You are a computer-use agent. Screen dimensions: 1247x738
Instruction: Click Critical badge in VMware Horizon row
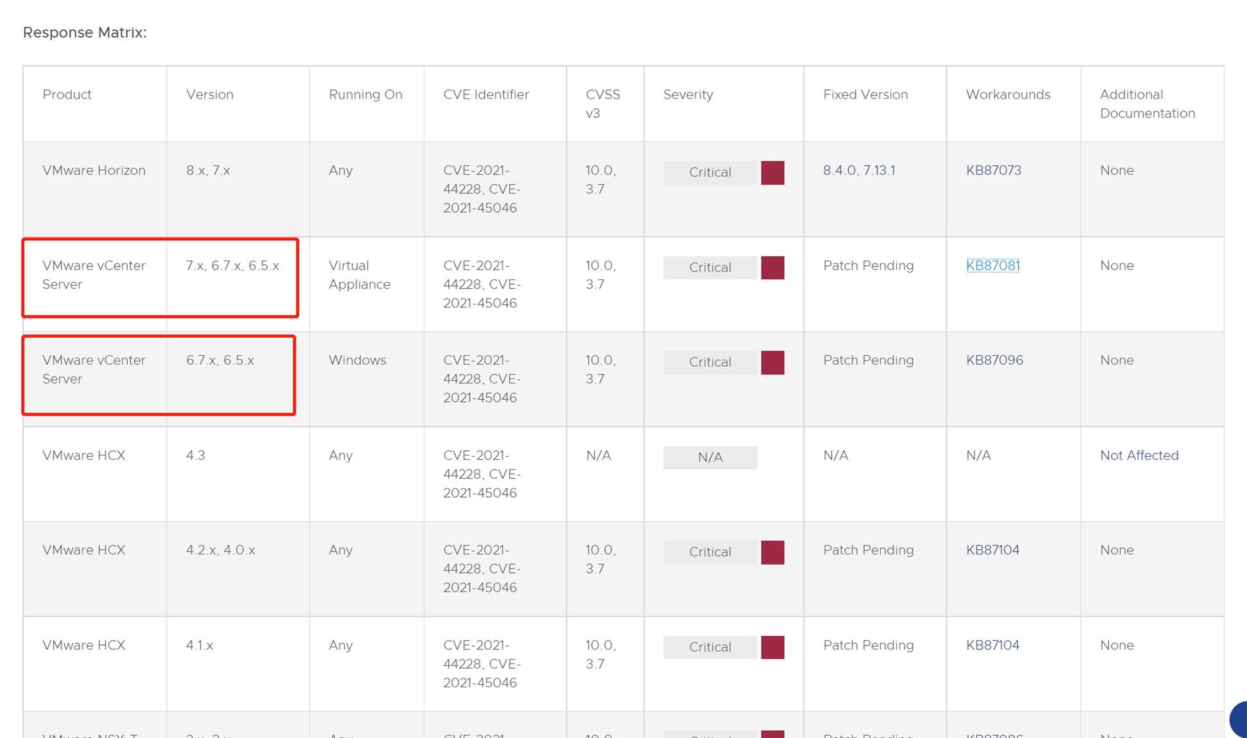(x=710, y=173)
